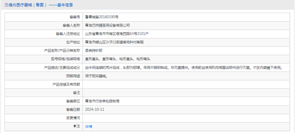Screen dimensions: 295x133
Task: Open the 详情 details link
Action: (x=89, y=127)
